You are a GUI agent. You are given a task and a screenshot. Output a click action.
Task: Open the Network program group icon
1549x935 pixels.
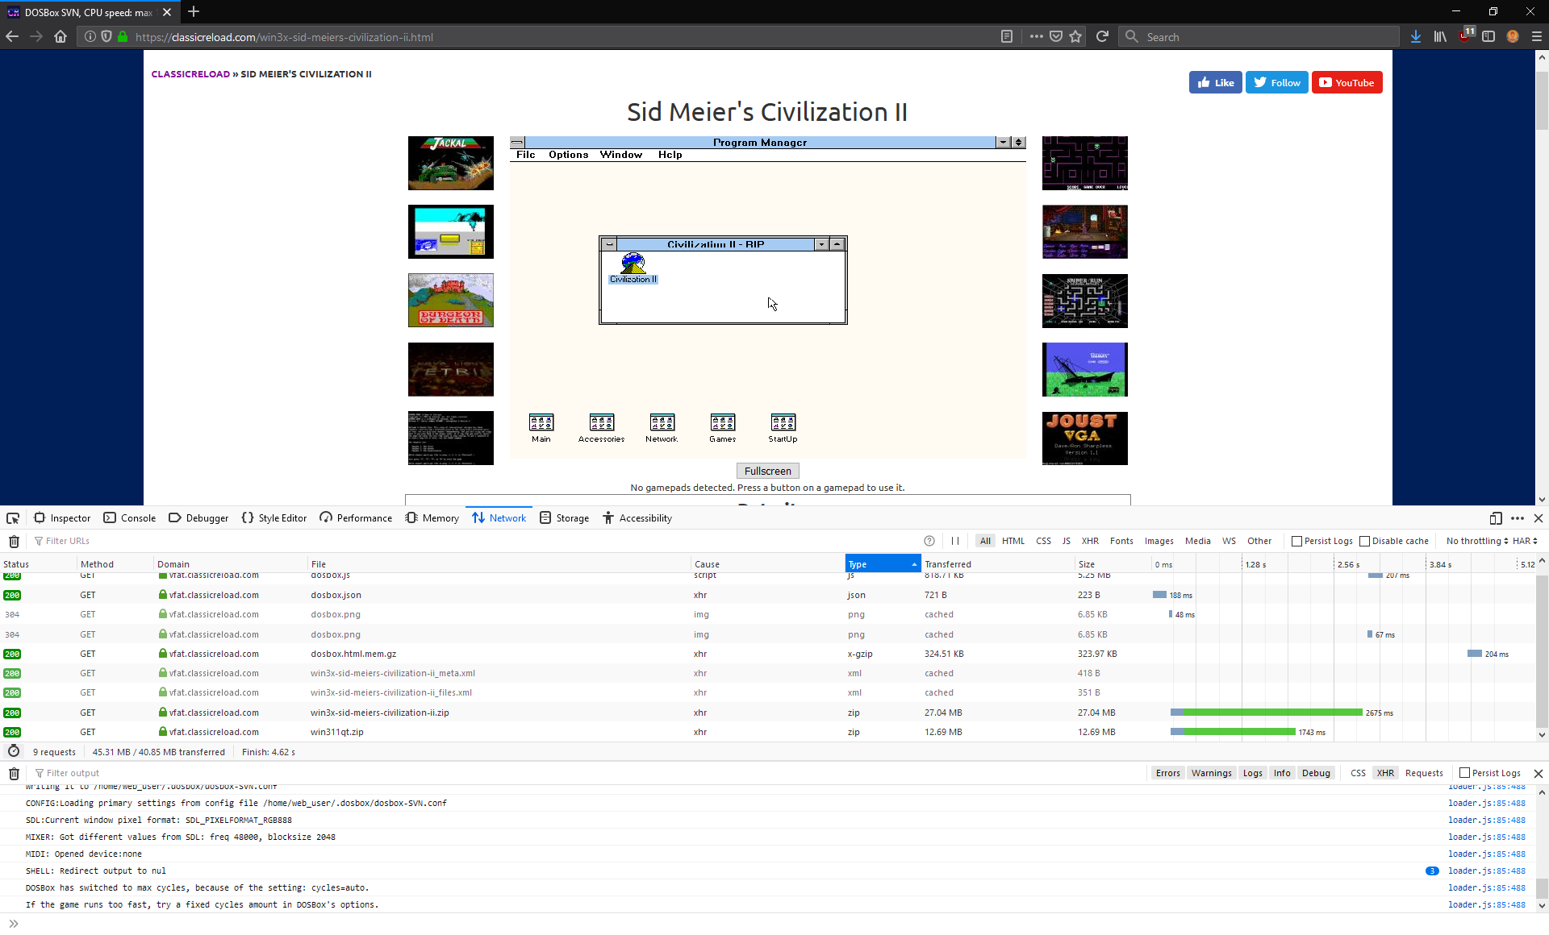click(662, 428)
